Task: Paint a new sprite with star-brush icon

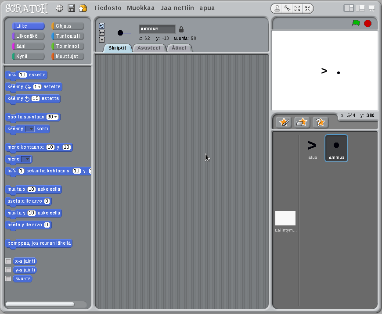Action: [284, 122]
